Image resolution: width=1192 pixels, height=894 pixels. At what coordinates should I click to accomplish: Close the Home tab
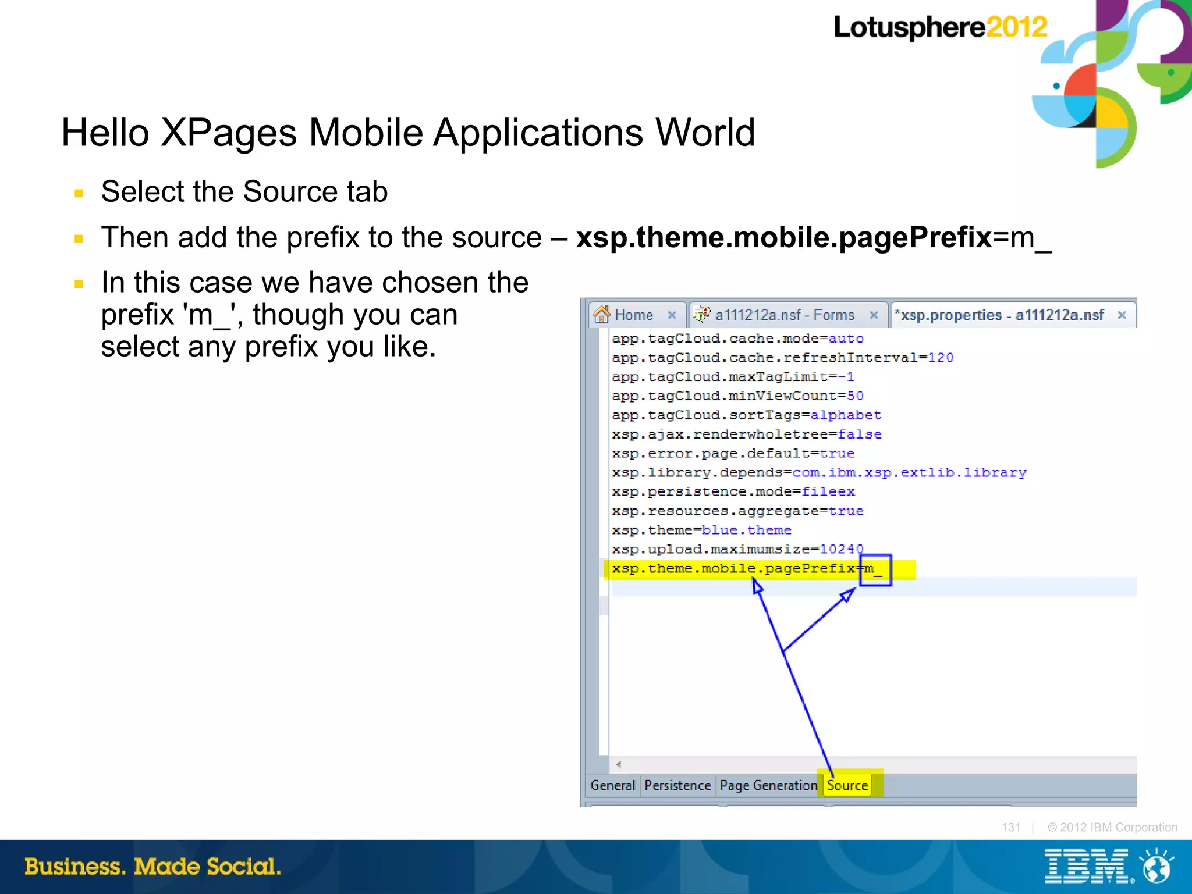pos(672,315)
